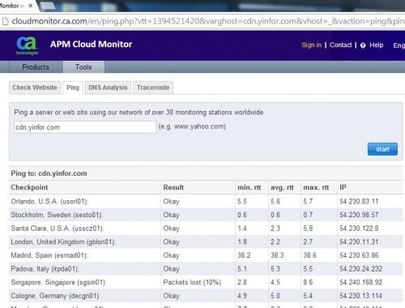Switch to the Check Website tab
The height and width of the screenshot is (308, 405).
[35, 88]
